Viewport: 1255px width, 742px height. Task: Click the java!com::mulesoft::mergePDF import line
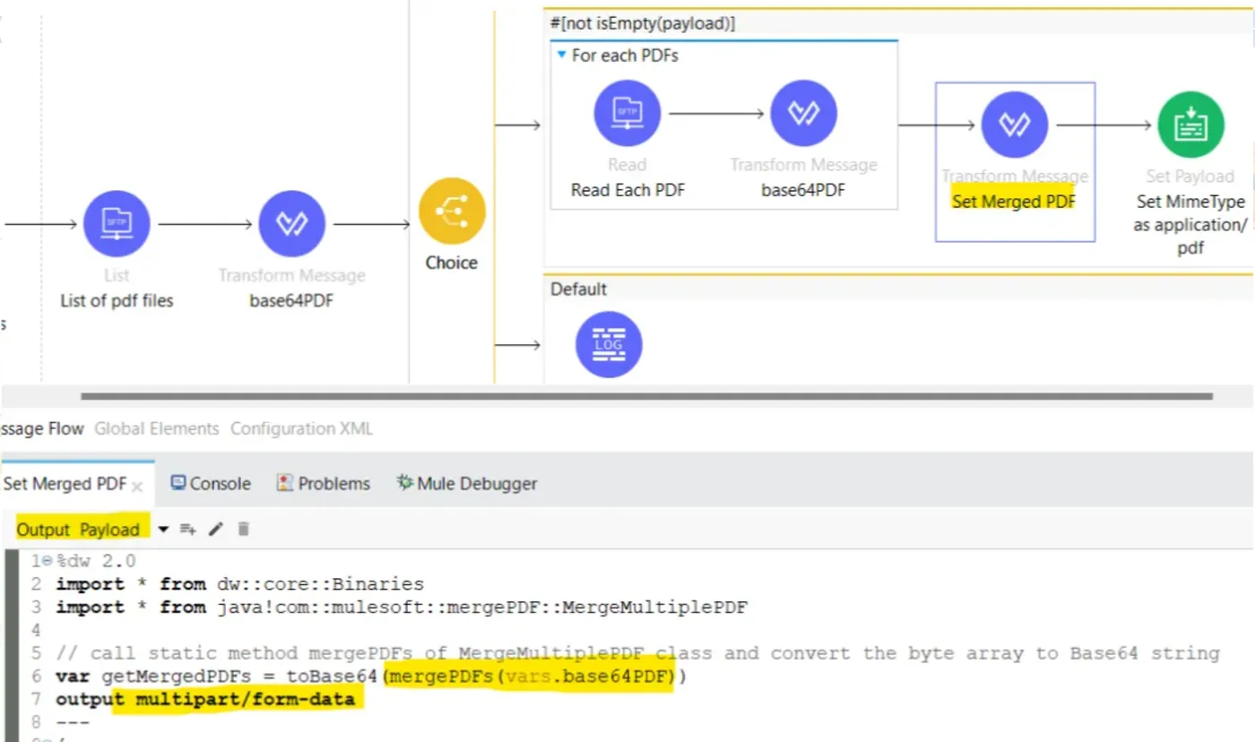[x=402, y=608]
